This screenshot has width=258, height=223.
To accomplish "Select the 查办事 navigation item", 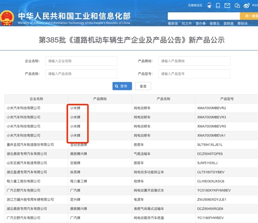I will tap(200, 23).
